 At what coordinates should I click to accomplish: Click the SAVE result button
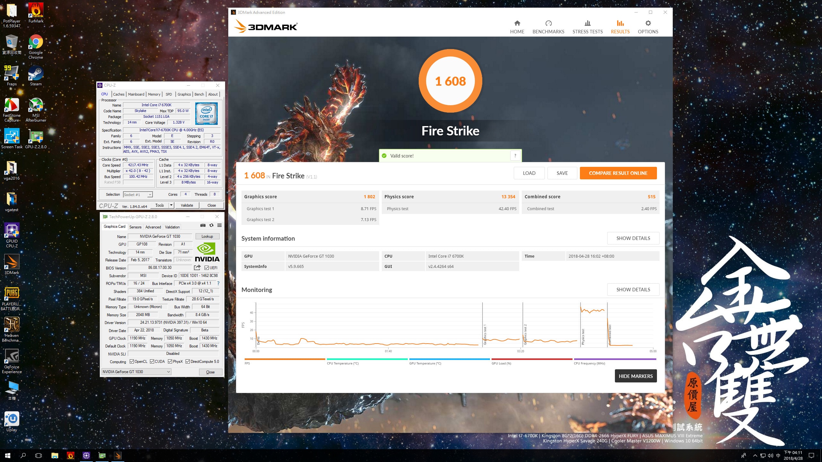click(562, 173)
